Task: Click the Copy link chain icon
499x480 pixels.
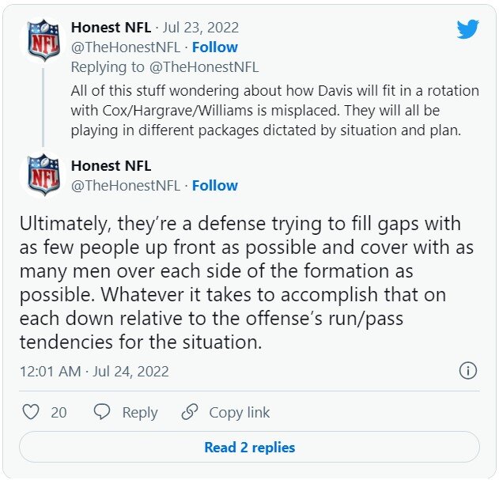Action: (x=189, y=412)
